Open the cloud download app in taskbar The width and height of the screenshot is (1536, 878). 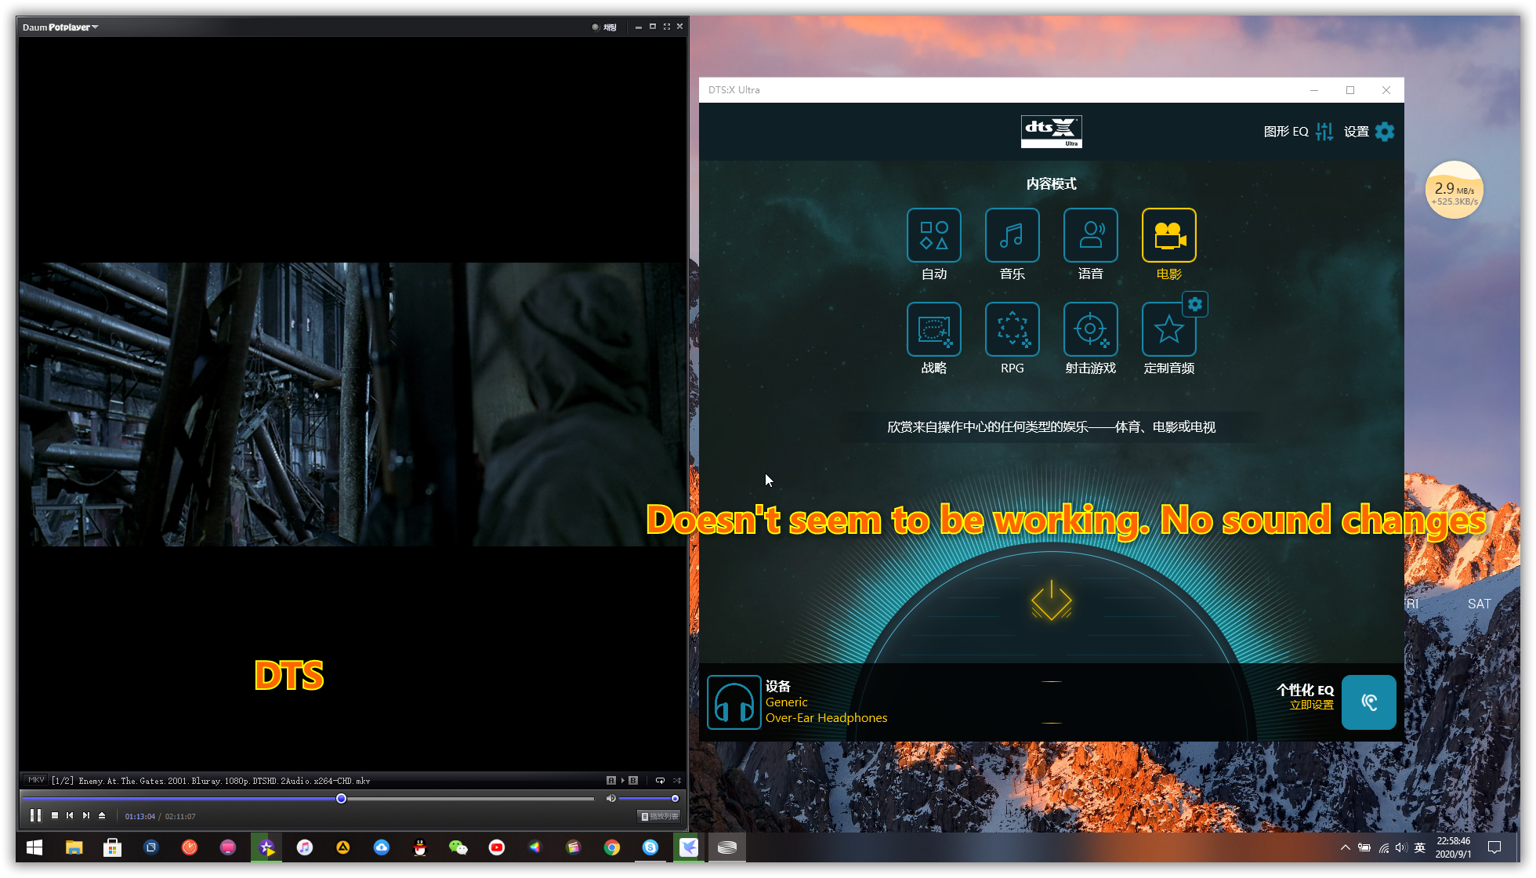382,847
